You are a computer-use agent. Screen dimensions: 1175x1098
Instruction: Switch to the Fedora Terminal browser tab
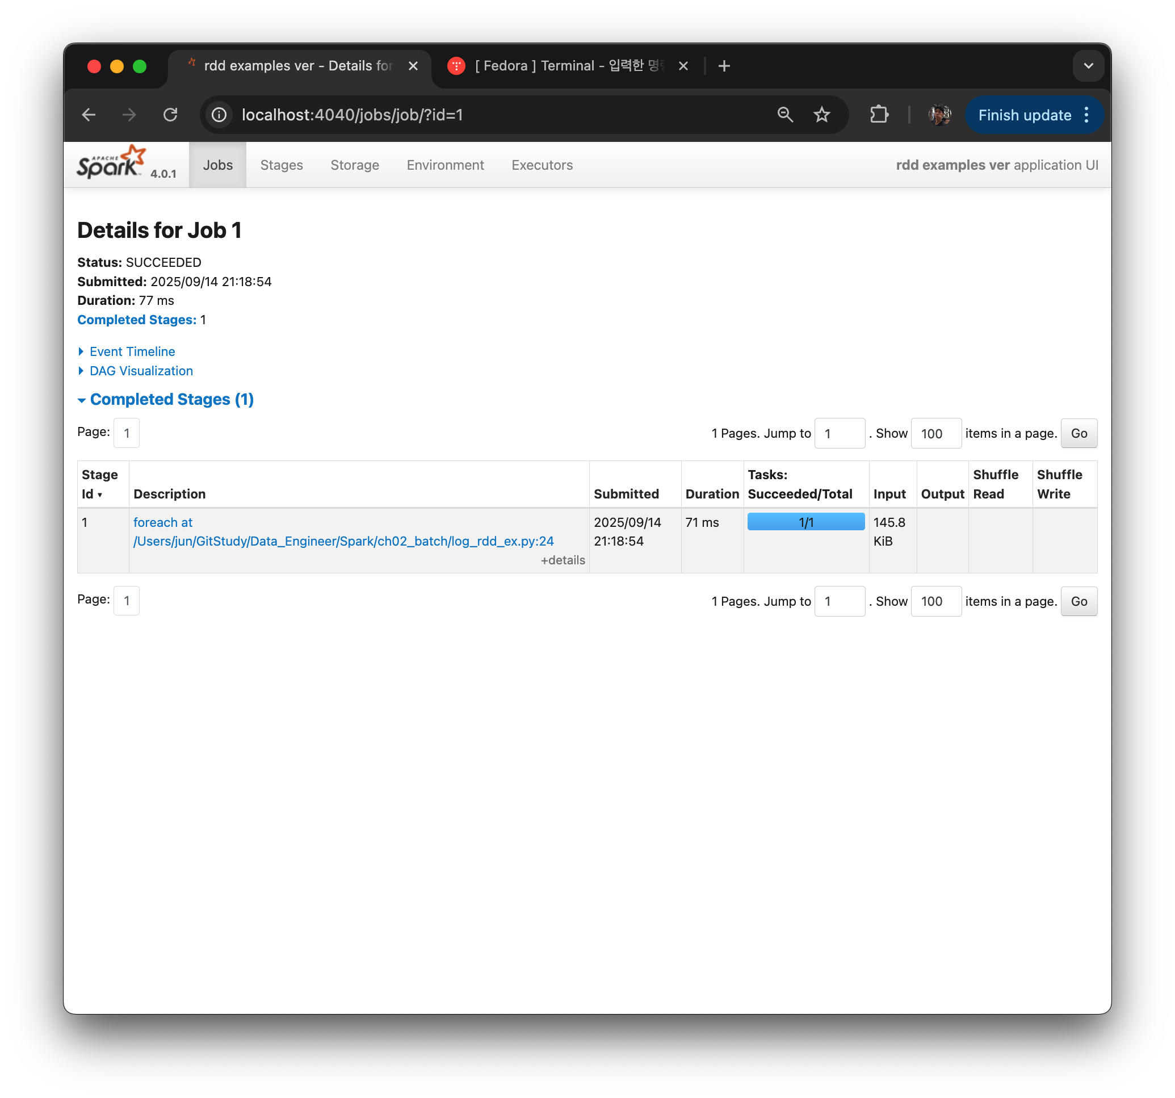point(568,66)
